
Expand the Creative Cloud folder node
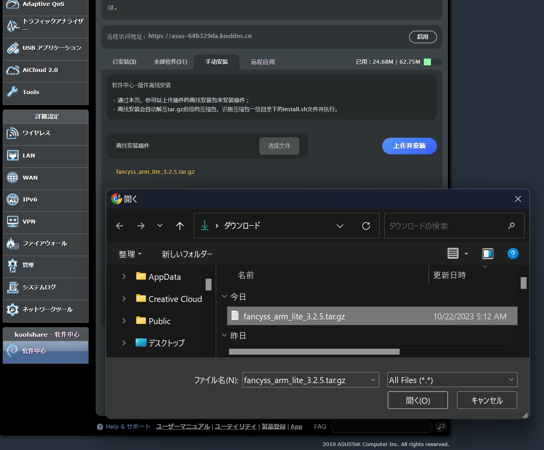pyautogui.click(x=124, y=299)
